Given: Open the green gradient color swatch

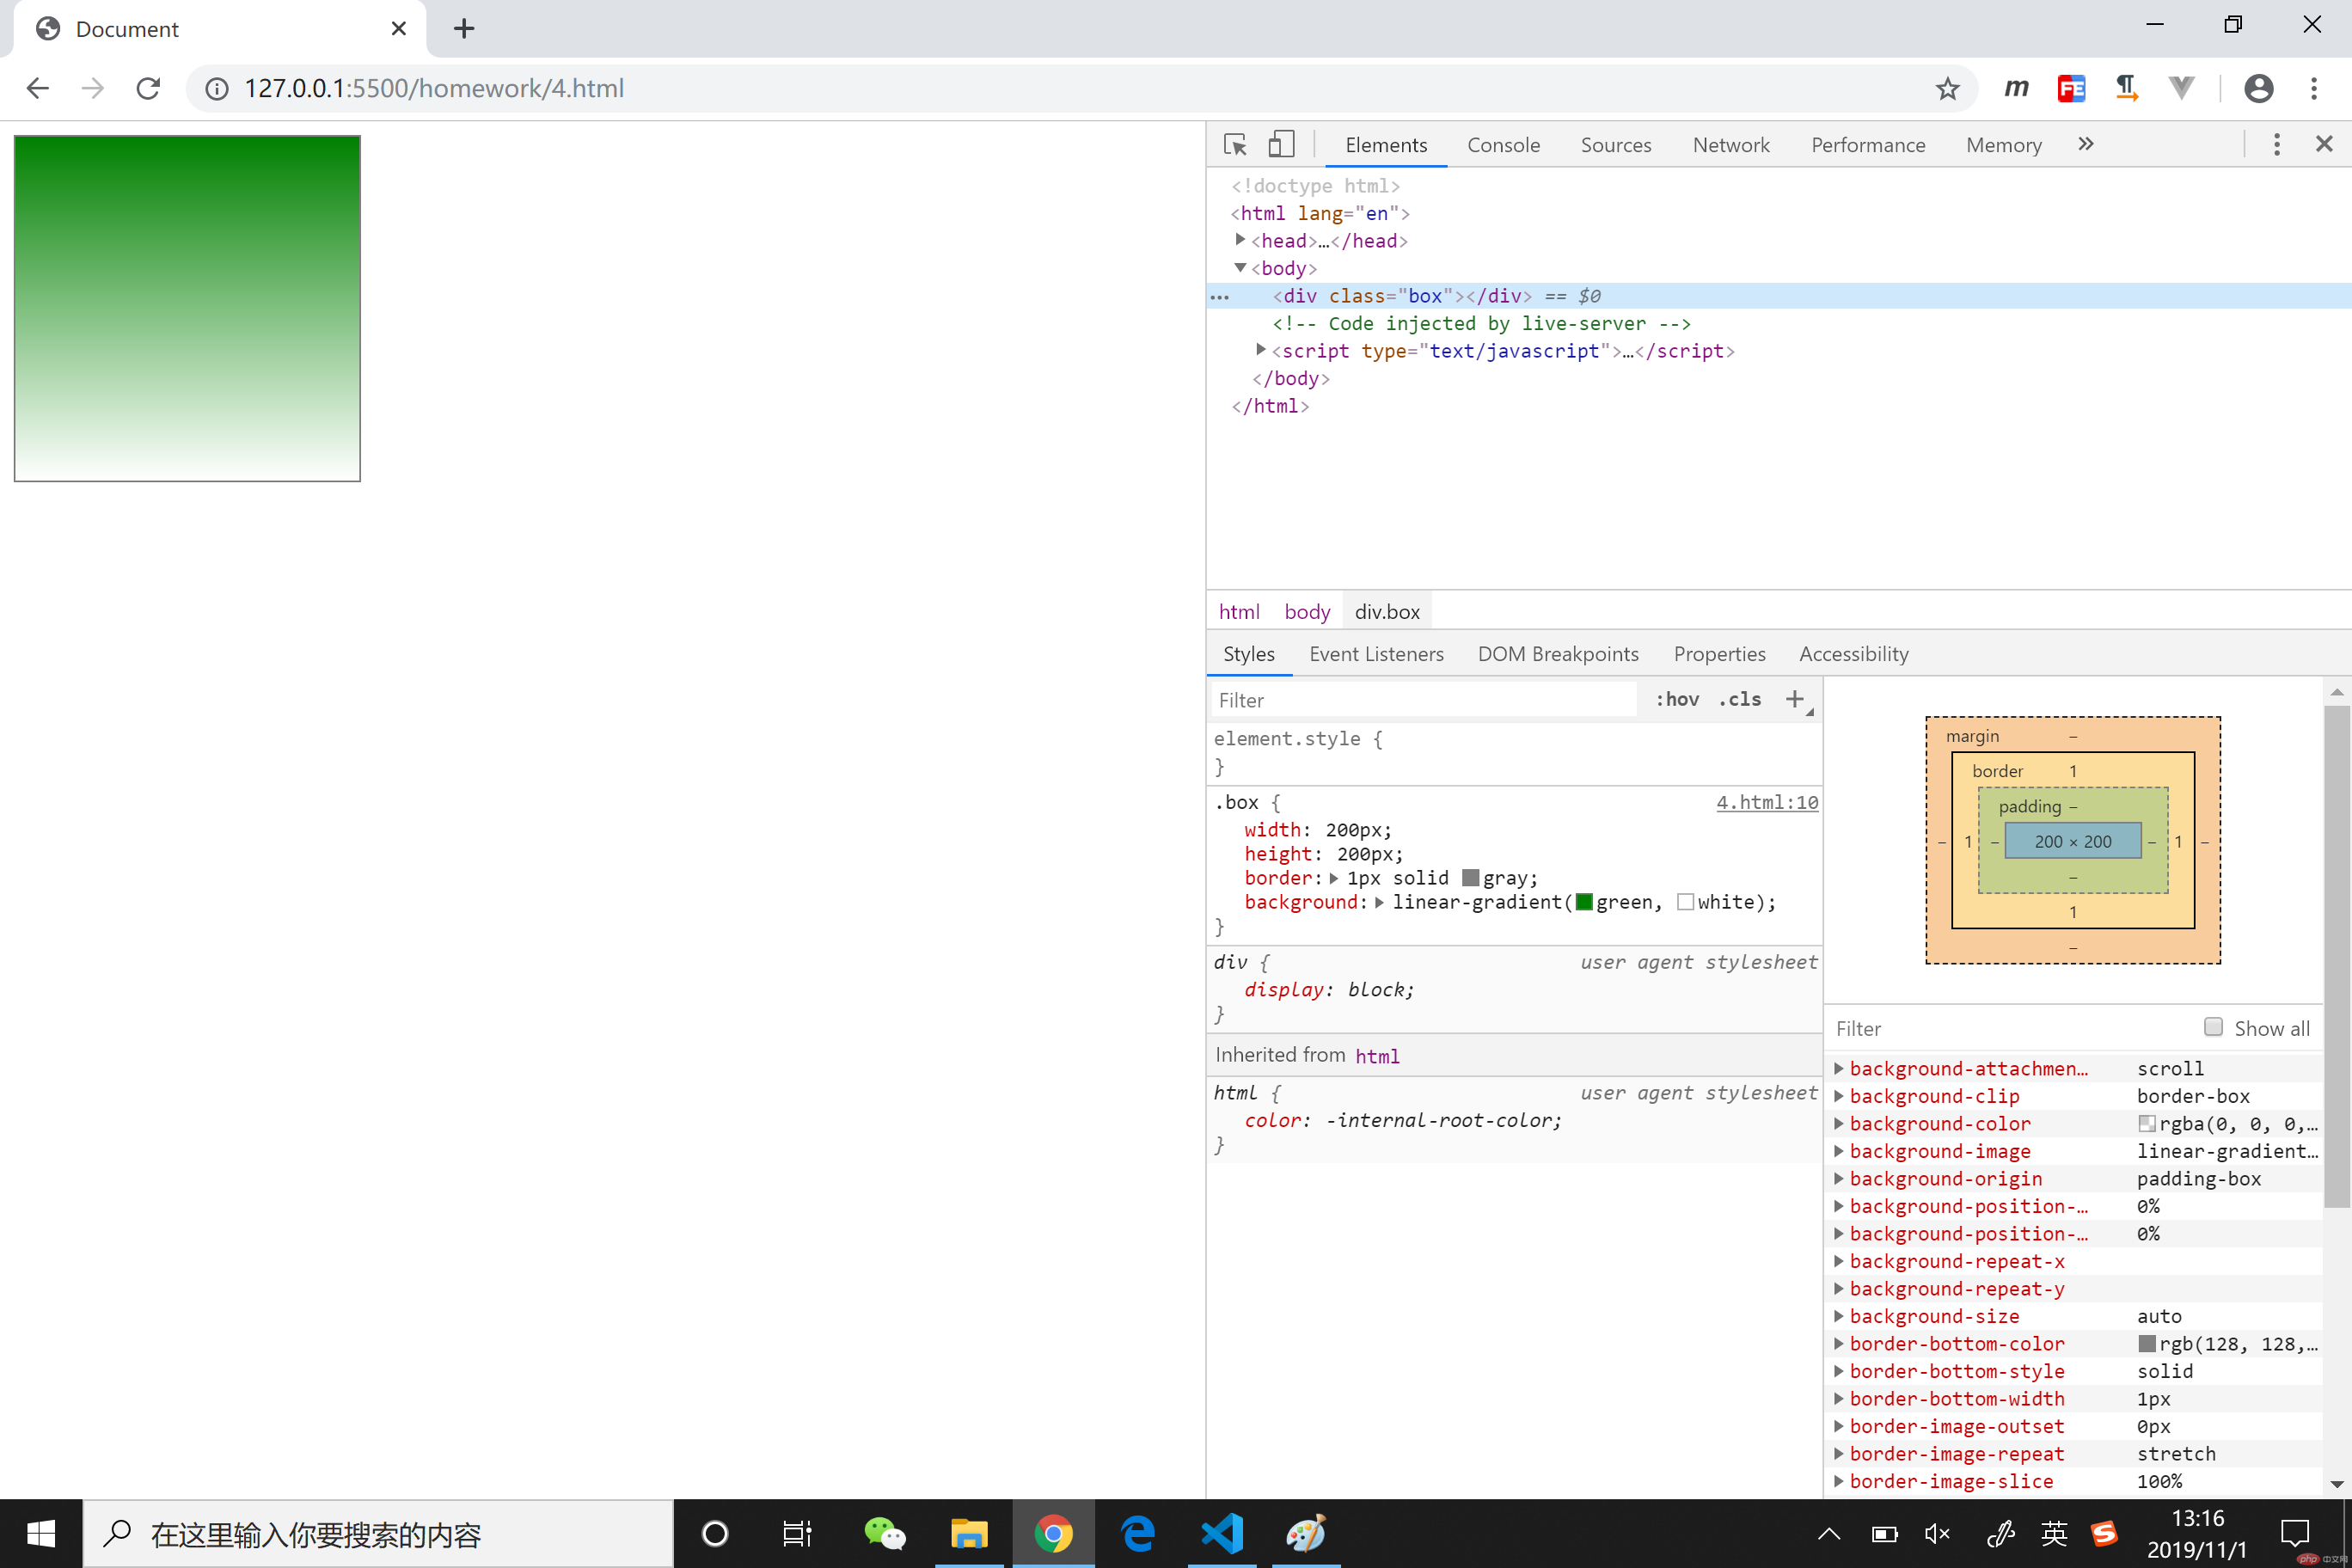Looking at the screenshot, I should pyautogui.click(x=1584, y=902).
